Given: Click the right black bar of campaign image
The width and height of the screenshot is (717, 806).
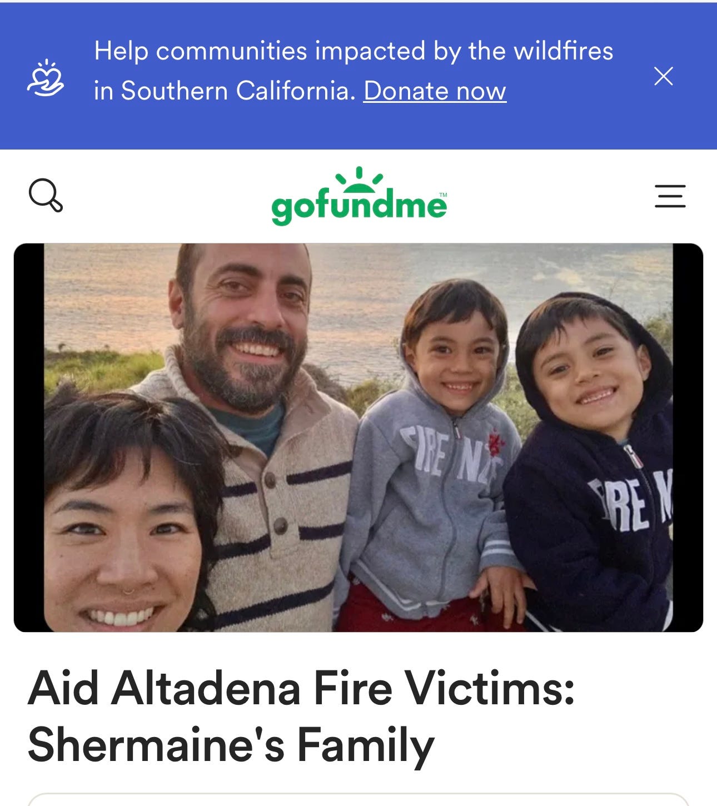Looking at the screenshot, I should tap(688, 437).
